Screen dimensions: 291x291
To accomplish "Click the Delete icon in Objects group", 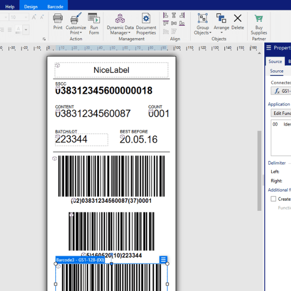I will coord(238,19).
